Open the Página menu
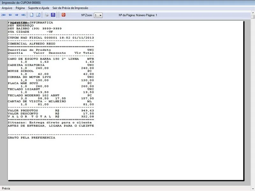Screen dimensions: 255x191 (x=20, y=7)
